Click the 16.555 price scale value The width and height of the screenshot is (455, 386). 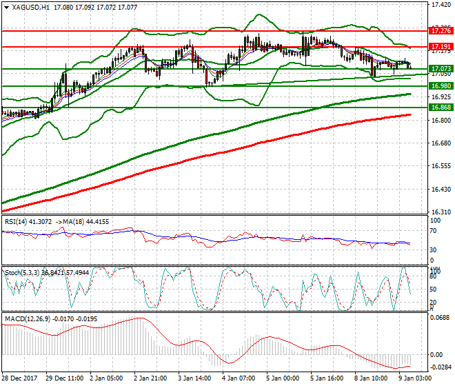[441, 166]
